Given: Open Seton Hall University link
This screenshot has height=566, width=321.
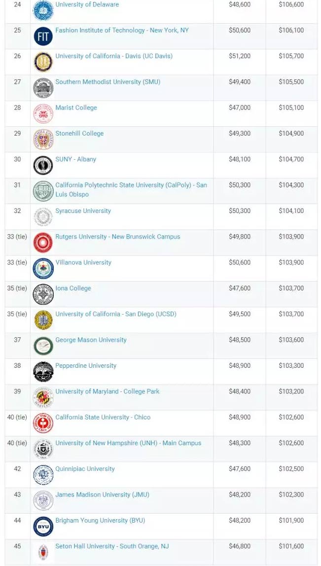Looking at the screenshot, I should [112, 546].
